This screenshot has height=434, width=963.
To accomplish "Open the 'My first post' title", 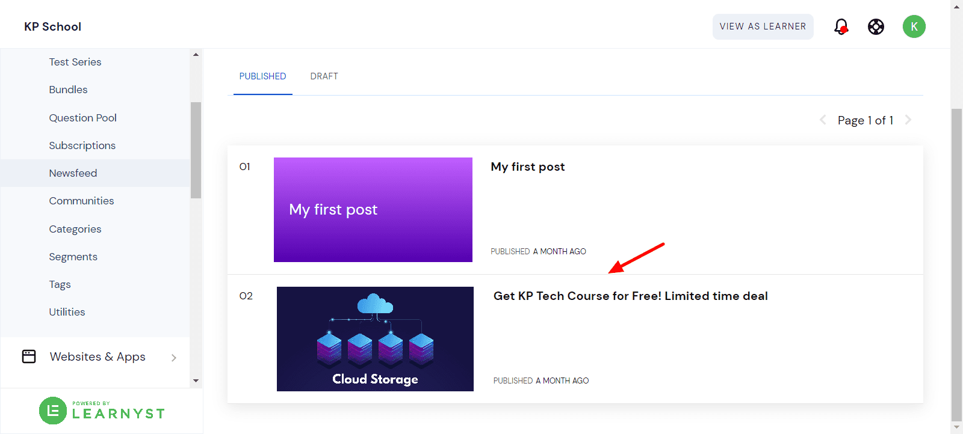I will 528,167.
